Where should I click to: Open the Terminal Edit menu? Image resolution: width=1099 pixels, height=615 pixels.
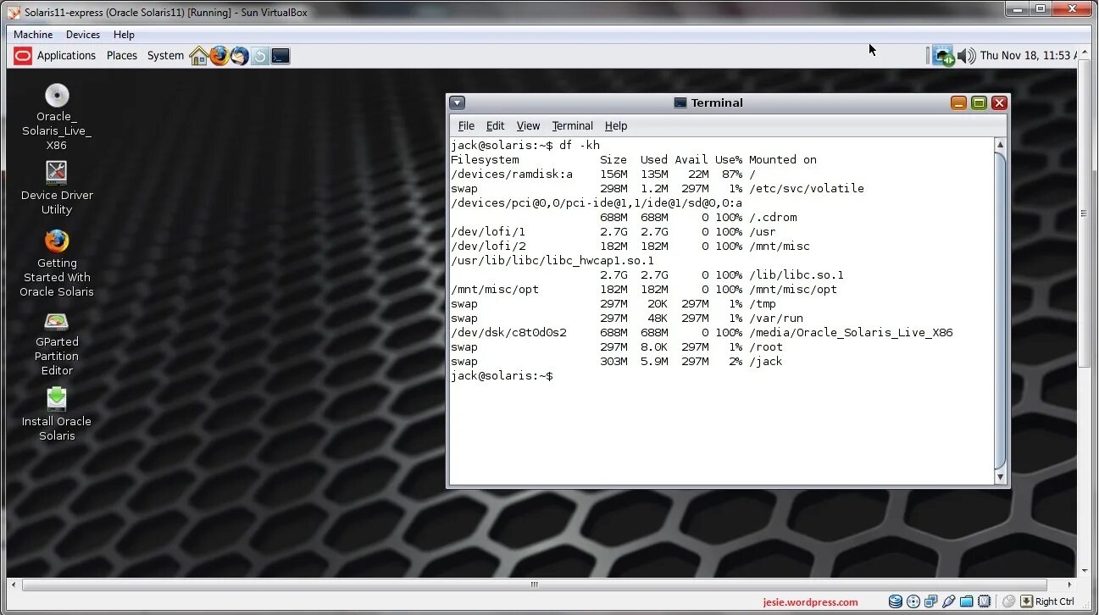coord(495,125)
